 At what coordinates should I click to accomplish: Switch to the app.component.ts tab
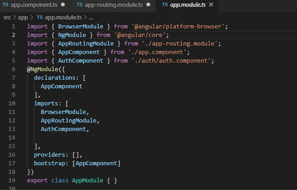tap(34, 5)
